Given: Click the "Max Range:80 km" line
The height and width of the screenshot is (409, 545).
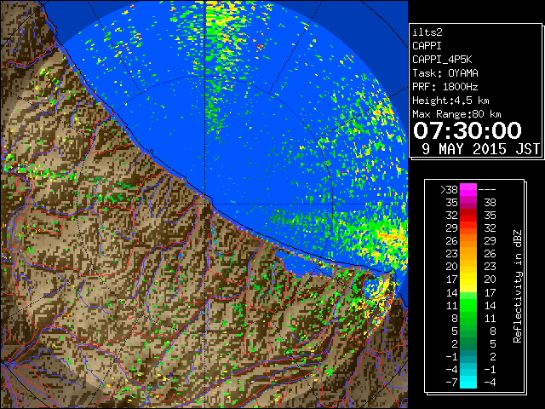Looking at the screenshot, I should 456,114.
